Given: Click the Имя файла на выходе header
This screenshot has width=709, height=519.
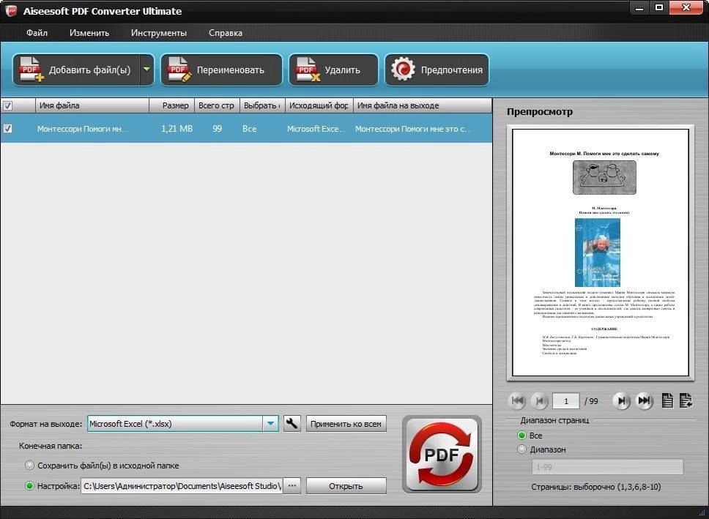Looking at the screenshot, I should pos(423,105).
